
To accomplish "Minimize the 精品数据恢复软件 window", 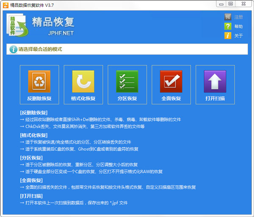I will (x=221, y=4).
